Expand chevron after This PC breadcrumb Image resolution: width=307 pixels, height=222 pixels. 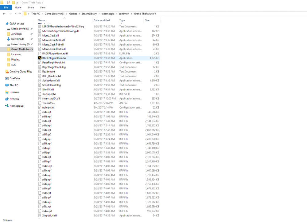pos(42,14)
